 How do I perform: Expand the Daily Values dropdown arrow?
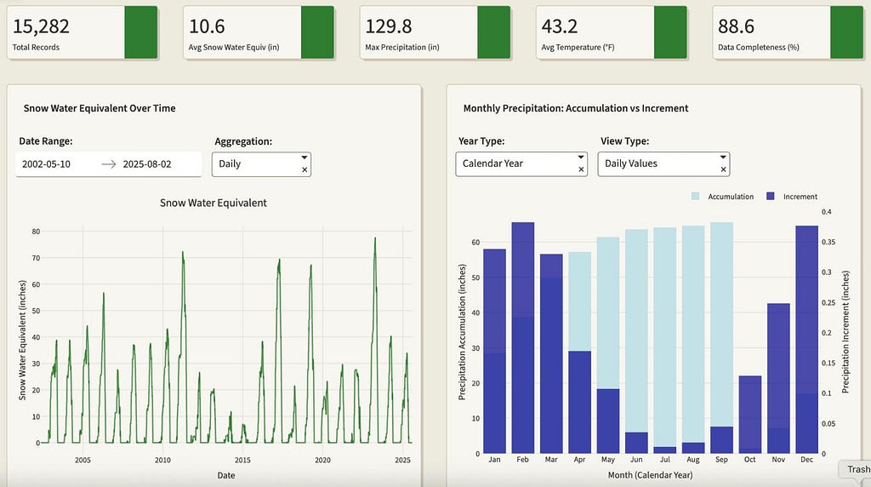[x=723, y=158]
